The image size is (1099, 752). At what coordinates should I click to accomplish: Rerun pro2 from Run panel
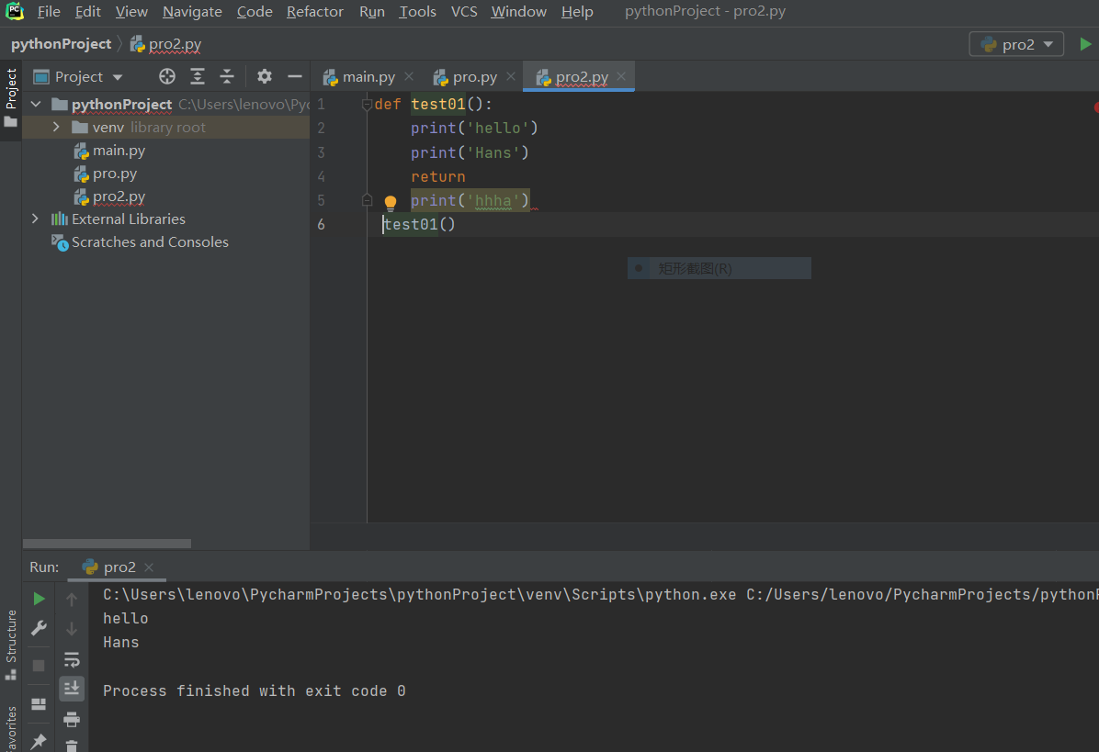pos(39,599)
